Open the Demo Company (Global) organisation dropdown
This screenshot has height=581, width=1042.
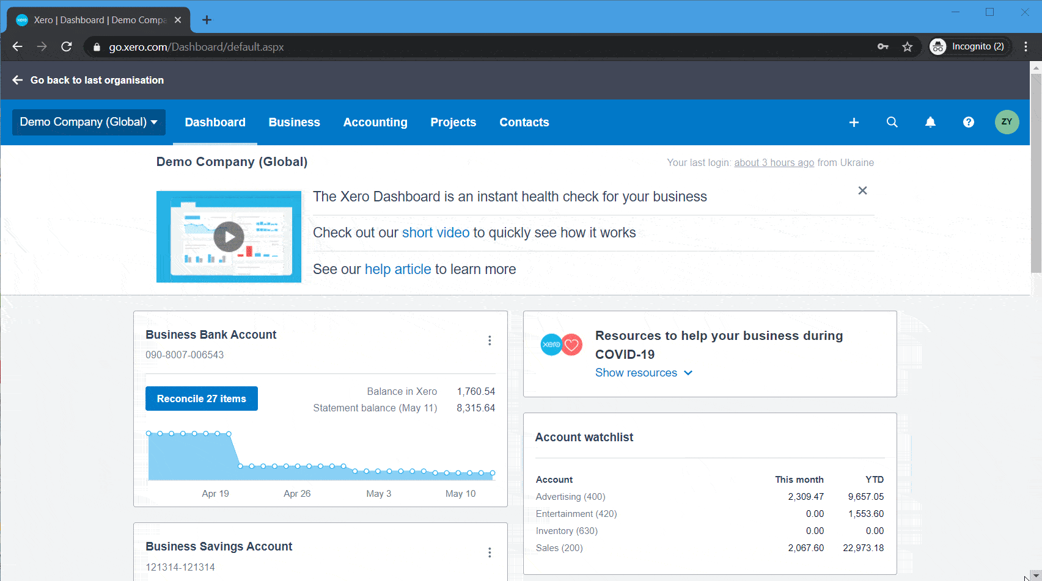pos(88,122)
